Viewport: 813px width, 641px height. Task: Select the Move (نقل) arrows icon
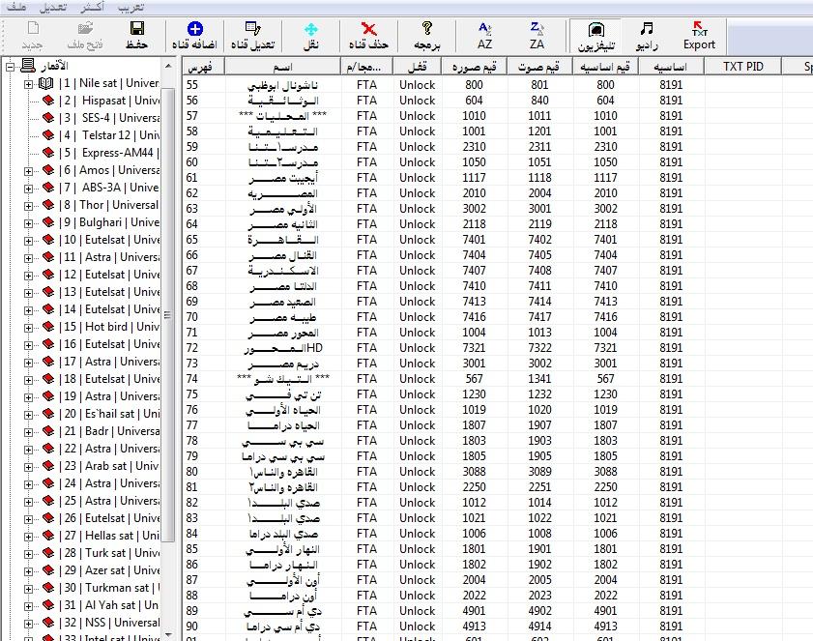point(311,29)
